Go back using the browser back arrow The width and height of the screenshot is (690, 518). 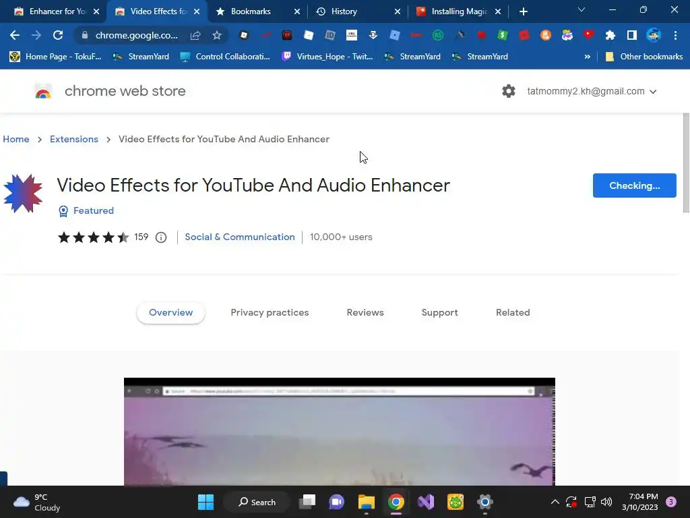[x=15, y=35]
